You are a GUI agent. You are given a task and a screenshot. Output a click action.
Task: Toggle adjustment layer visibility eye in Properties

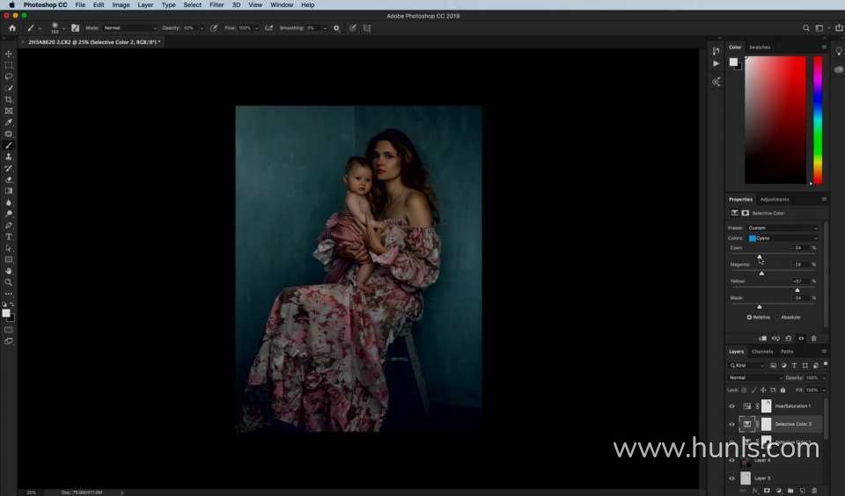801,339
